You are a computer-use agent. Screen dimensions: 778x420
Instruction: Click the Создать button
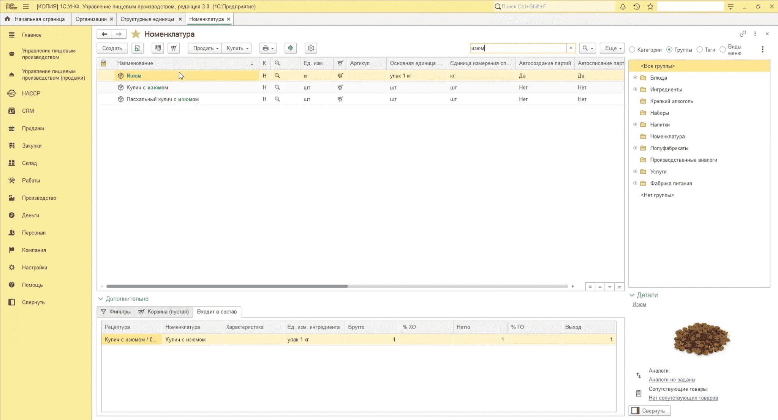coord(112,48)
